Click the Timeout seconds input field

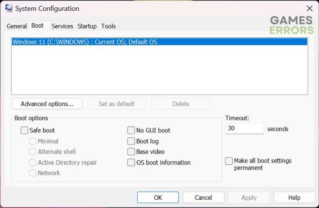pyautogui.click(x=245, y=129)
